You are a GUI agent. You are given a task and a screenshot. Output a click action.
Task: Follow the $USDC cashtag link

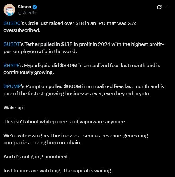pos(12,23)
